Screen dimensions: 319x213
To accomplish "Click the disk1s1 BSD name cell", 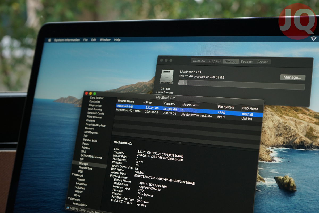I will coord(247,119).
